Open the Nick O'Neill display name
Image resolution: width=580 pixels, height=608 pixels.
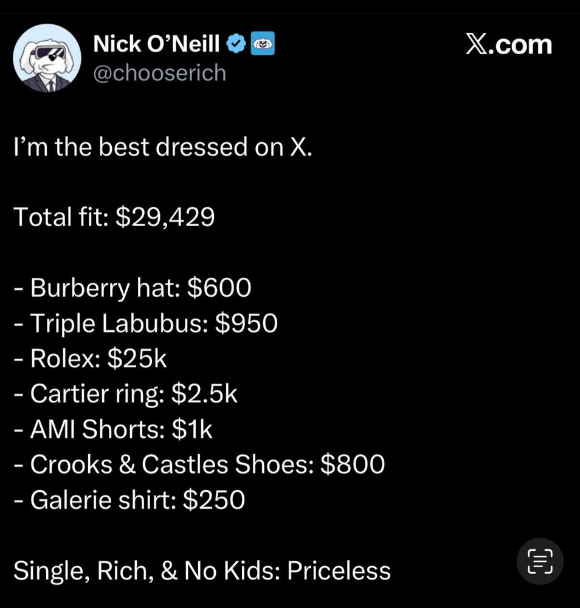[157, 44]
